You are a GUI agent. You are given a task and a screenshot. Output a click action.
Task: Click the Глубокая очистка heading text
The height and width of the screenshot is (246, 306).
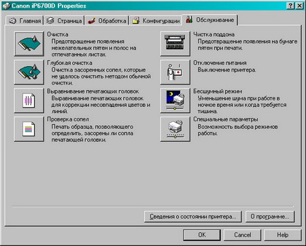(69, 63)
